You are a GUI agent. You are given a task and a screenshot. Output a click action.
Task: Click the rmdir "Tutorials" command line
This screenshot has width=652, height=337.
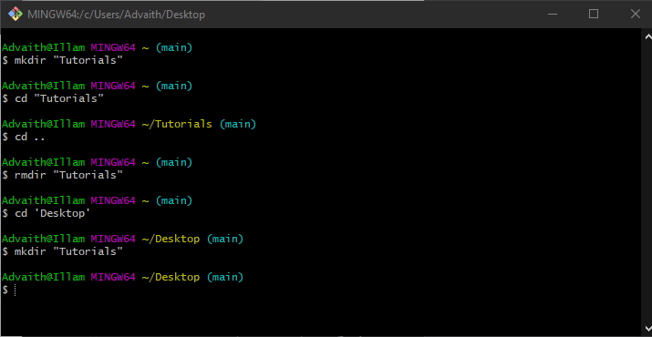pos(62,175)
